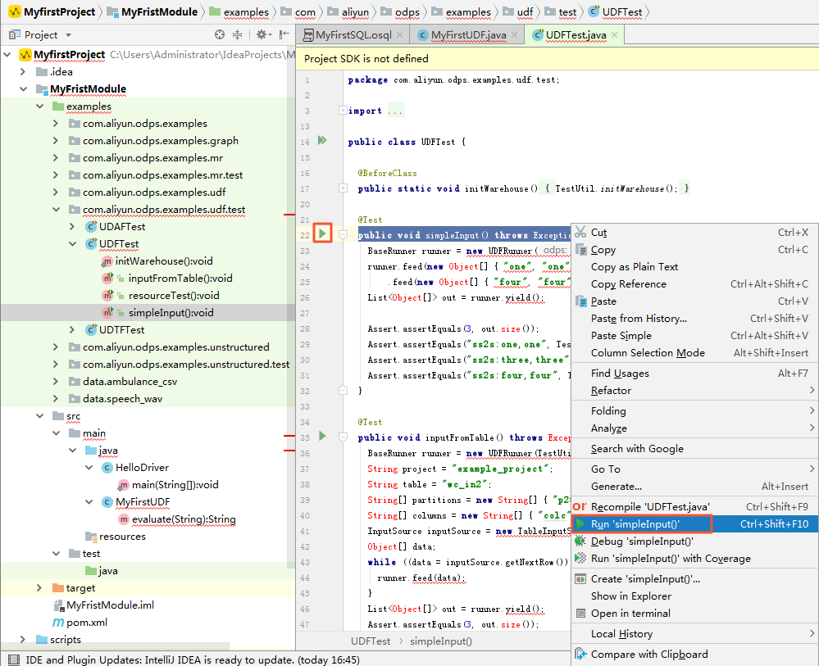Image resolution: width=819 pixels, height=666 pixels.
Task: Click the locate-in-tree target icon in Project panel
Action: [220, 35]
